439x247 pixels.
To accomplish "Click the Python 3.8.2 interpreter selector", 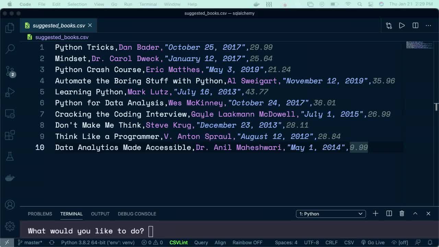I will pos(97,243).
